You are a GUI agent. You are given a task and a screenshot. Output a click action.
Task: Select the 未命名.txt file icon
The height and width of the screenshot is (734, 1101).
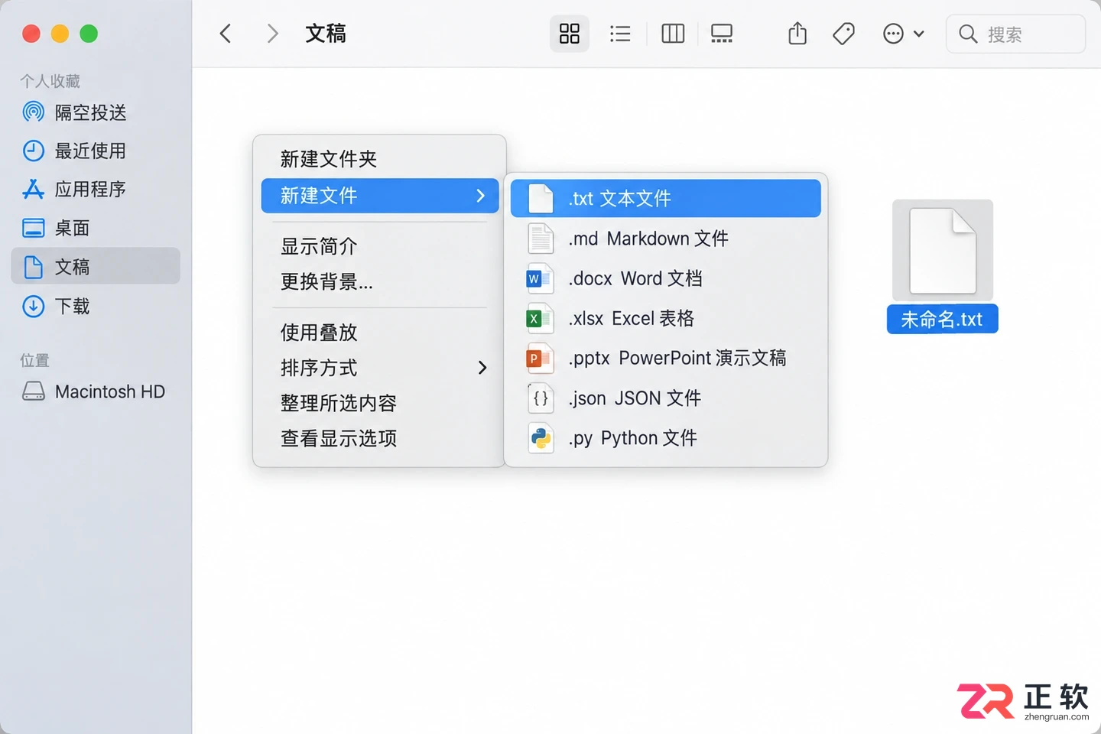coord(943,251)
